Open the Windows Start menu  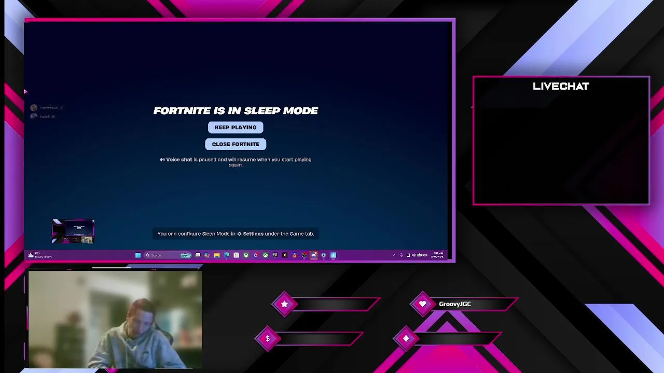tap(138, 255)
